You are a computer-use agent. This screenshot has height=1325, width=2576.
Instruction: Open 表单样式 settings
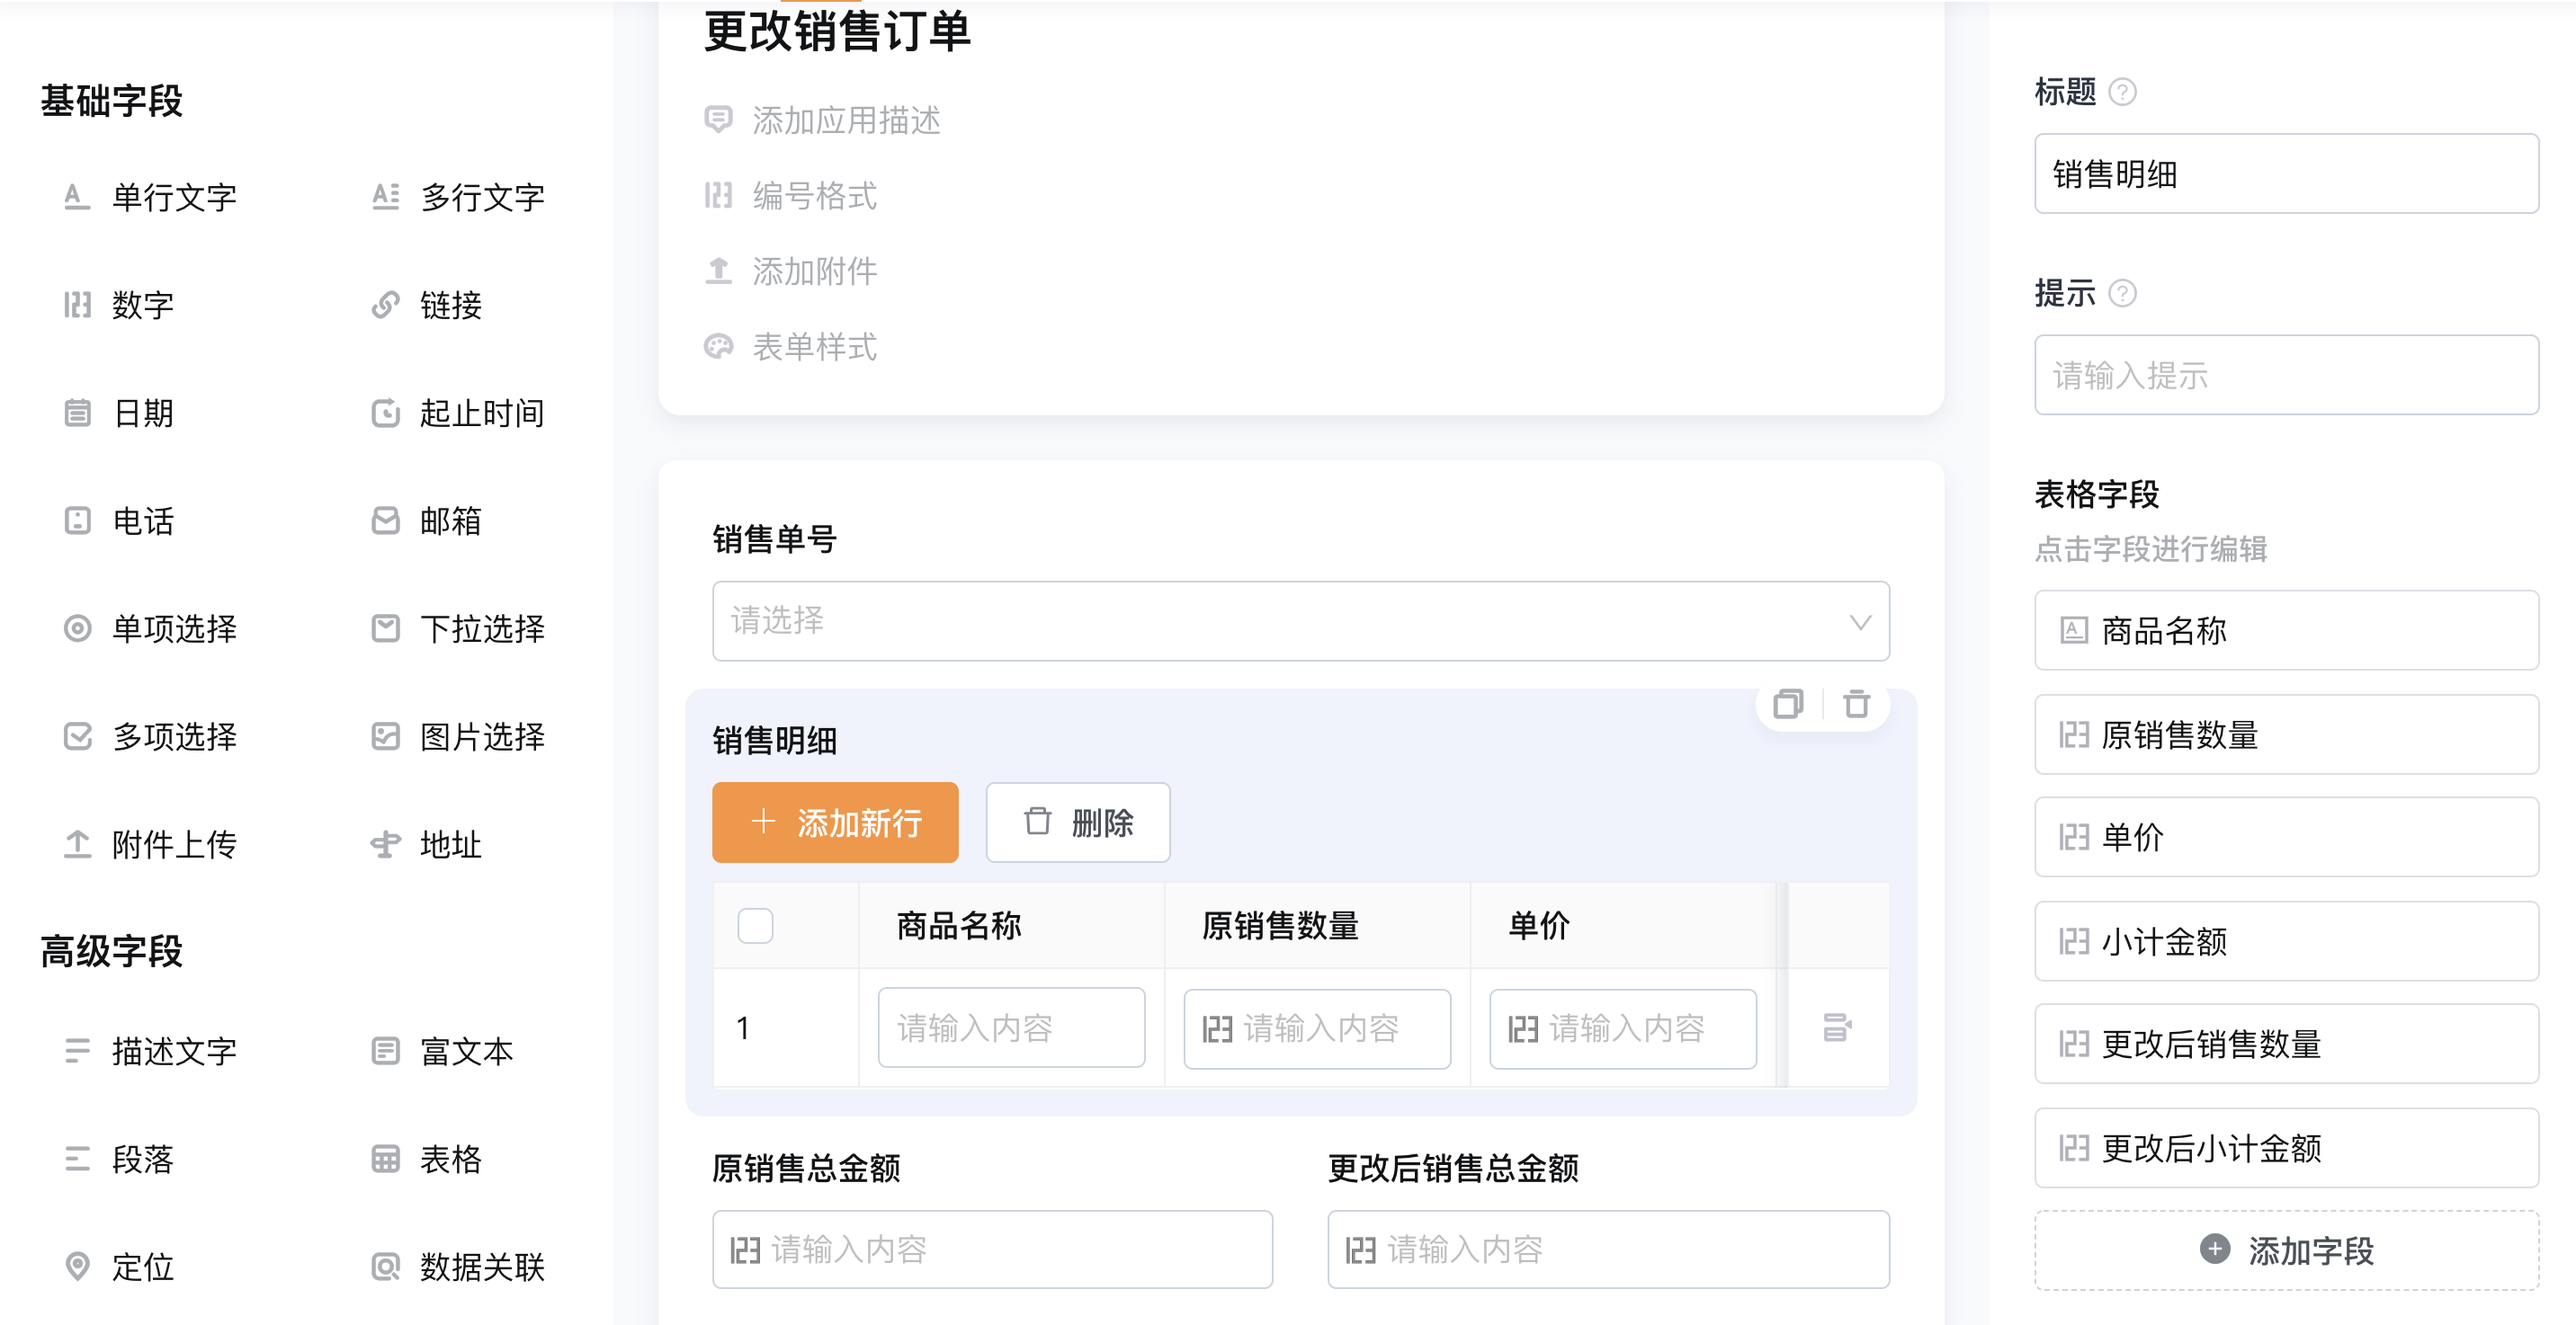tap(791, 347)
